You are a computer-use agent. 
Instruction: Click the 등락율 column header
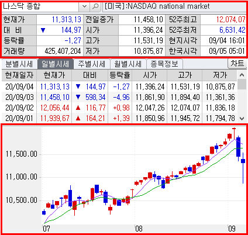[x=120, y=75]
